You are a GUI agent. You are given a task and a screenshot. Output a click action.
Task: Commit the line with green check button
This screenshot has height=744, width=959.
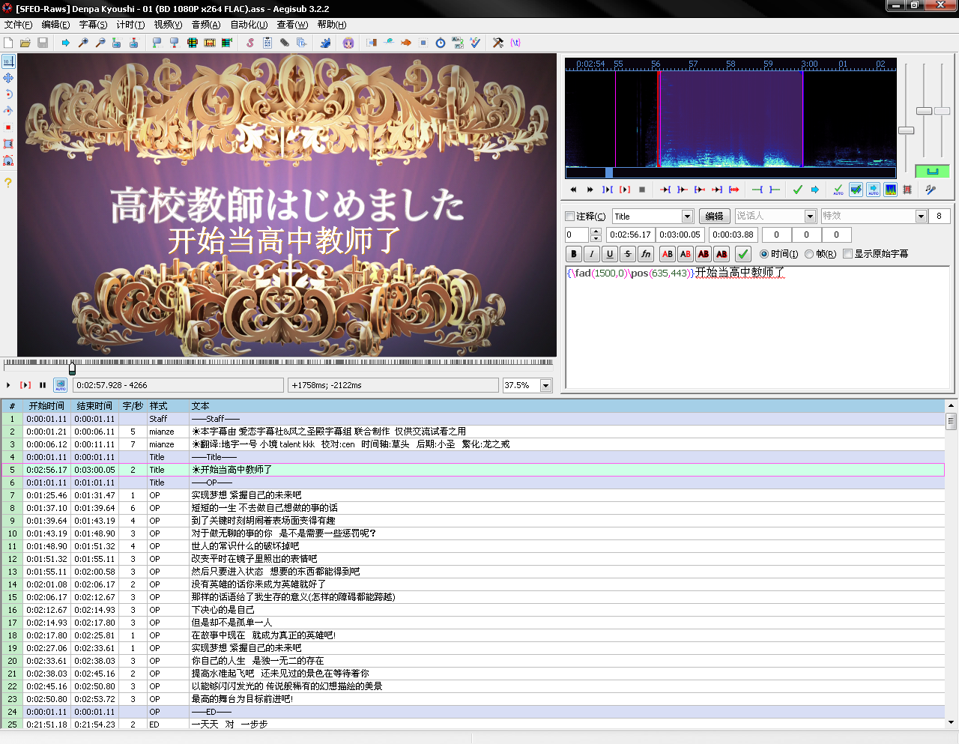(743, 254)
